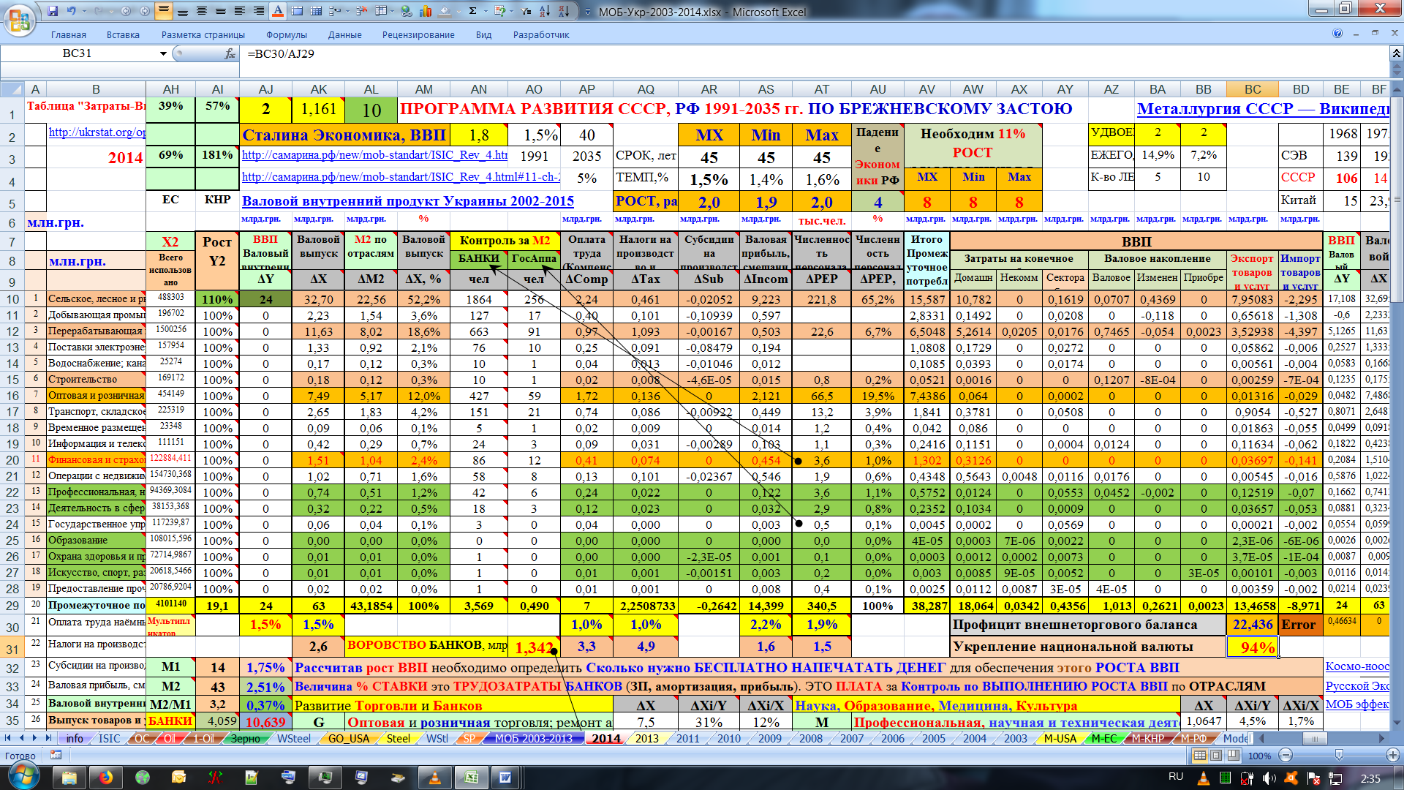Open the ukrstat.org hyperlink in cell
This screenshot has height=790, width=1404.
click(97, 132)
